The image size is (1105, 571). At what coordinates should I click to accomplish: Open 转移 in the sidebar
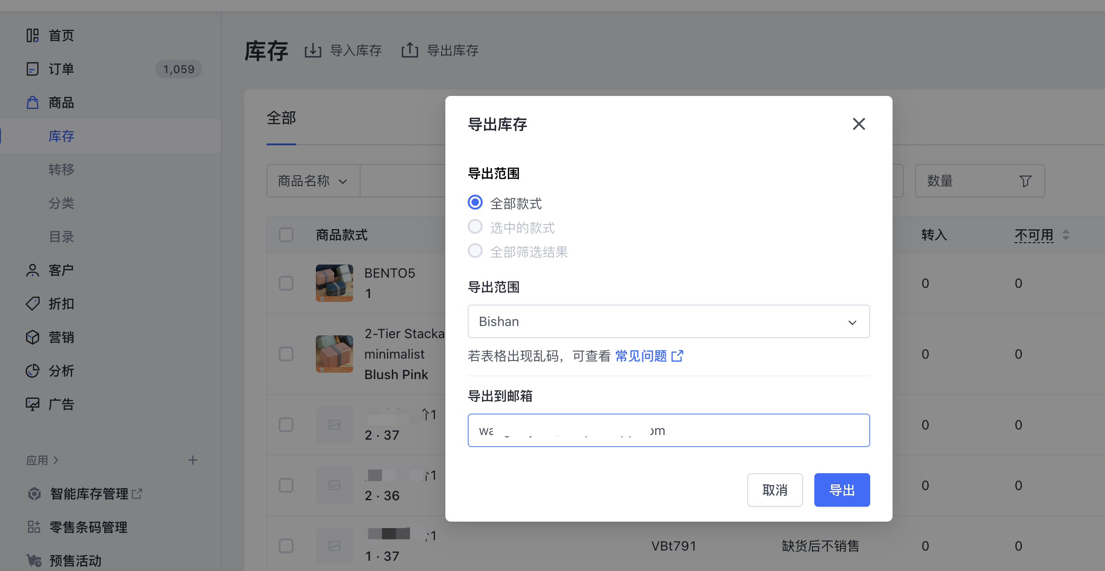pyautogui.click(x=61, y=170)
